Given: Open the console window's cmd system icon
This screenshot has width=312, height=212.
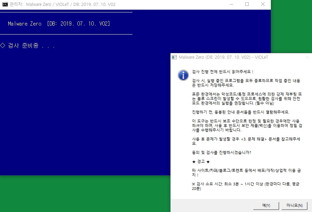Looking at the screenshot, I should 5,4.
